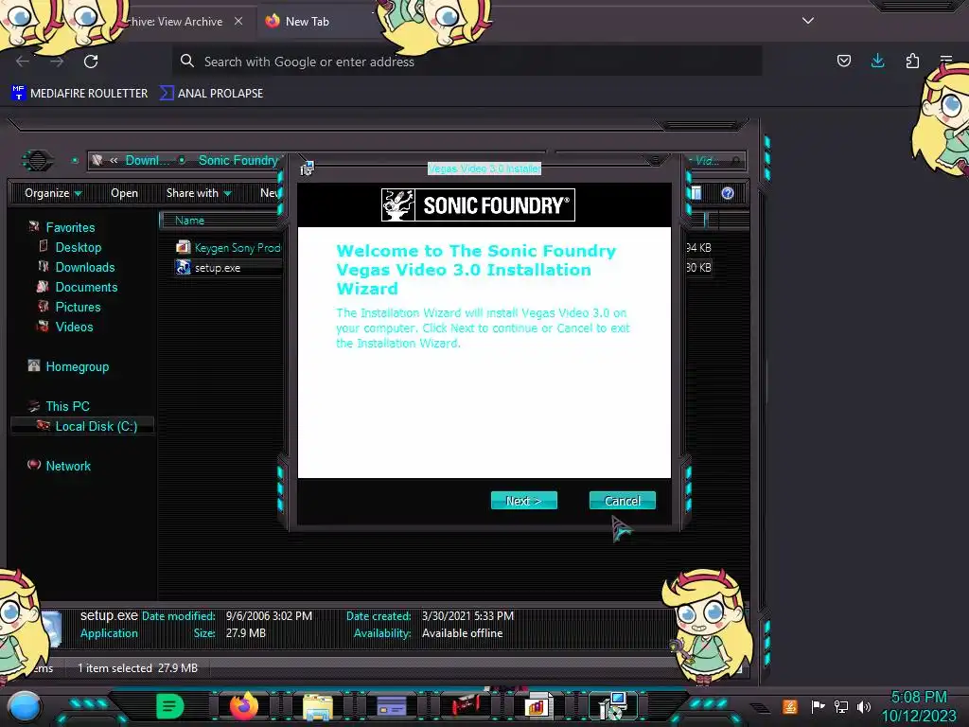Toggle the Explorer preview pane icon
Viewport: 969px width, 727px height.
point(696,193)
